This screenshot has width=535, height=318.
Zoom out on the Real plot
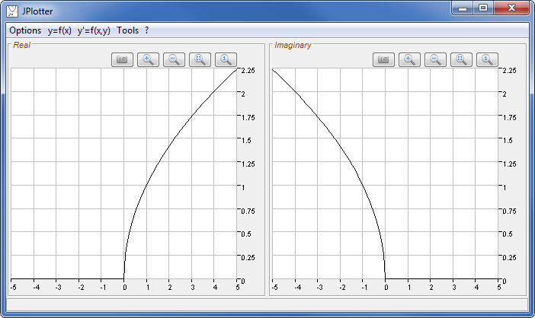tap(175, 60)
